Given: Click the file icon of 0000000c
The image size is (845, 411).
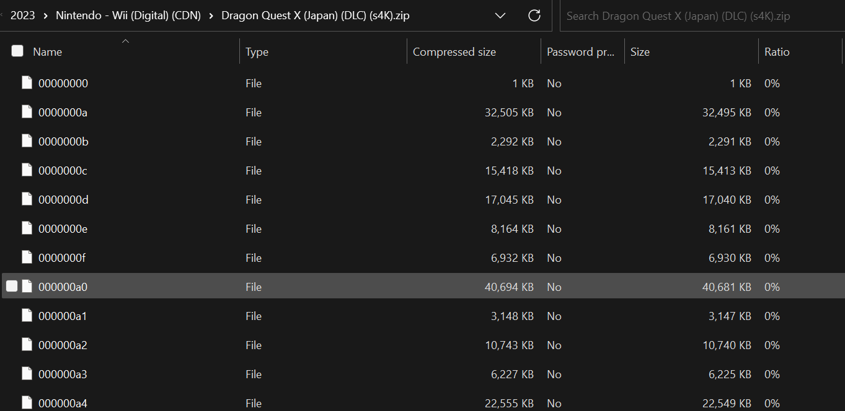Looking at the screenshot, I should (27, 170).
